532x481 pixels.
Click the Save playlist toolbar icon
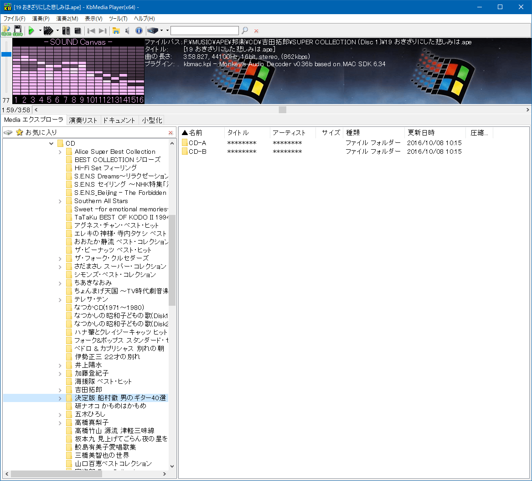18,31
